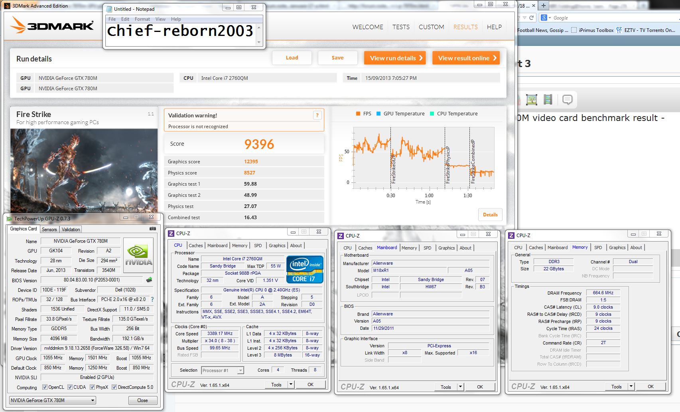Image resolution: width=680 pixels, height=412 pixels.
Task: Click the Intel Core i7 badge in CPU-Z
Action: (x=305, y=269)
